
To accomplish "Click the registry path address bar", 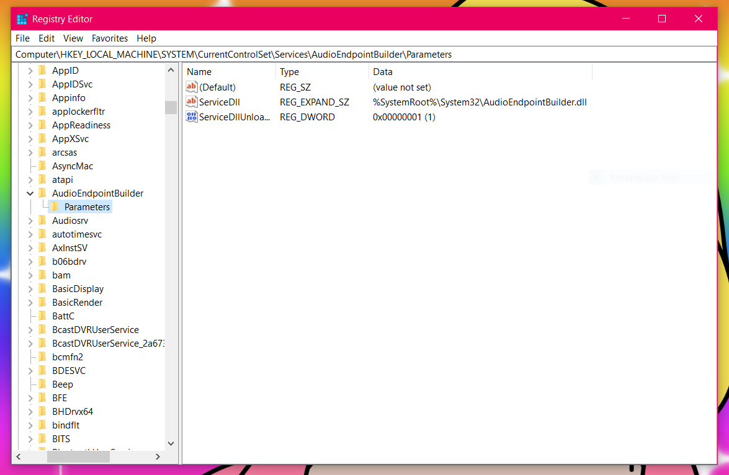I will click(364, 55).
